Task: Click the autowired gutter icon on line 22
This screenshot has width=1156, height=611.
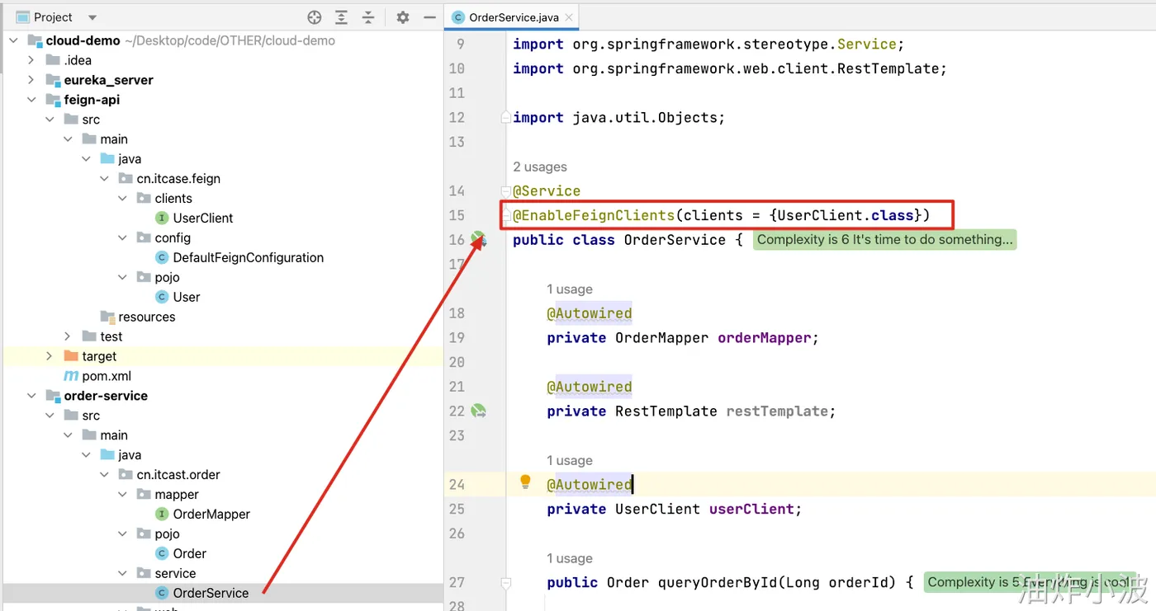Action: [478, 411]
